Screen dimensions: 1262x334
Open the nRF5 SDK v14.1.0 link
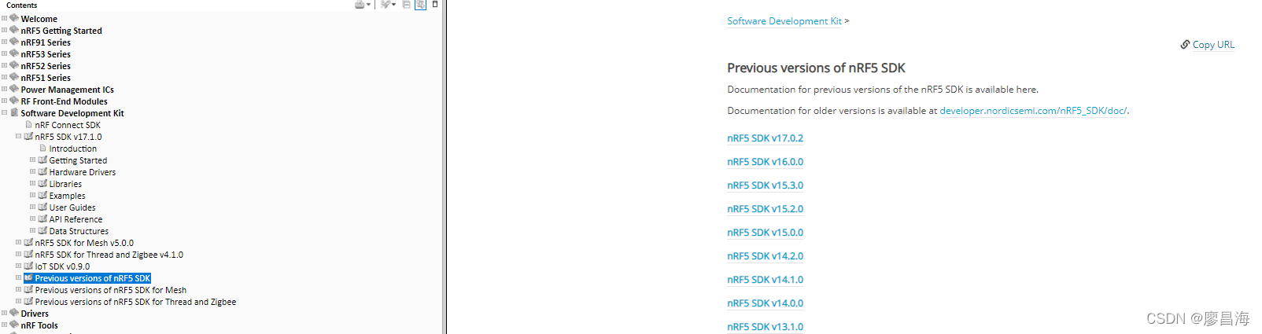(x=765, y=280)
